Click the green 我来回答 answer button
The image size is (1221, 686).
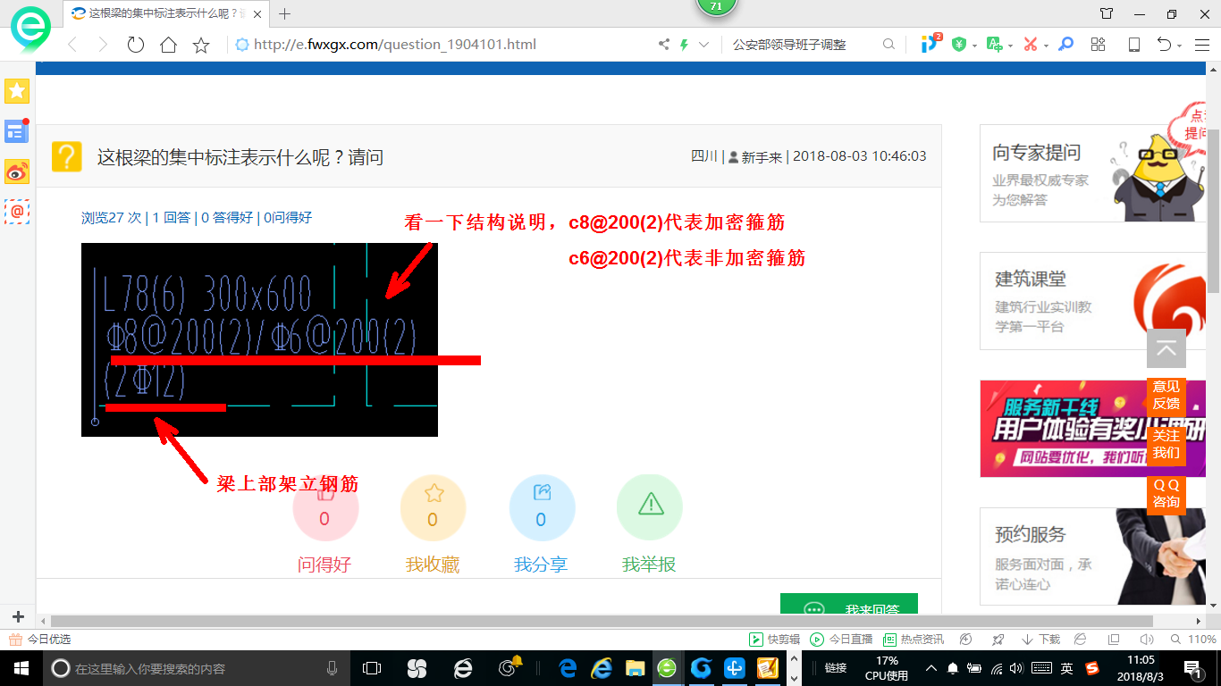(849, 605)
